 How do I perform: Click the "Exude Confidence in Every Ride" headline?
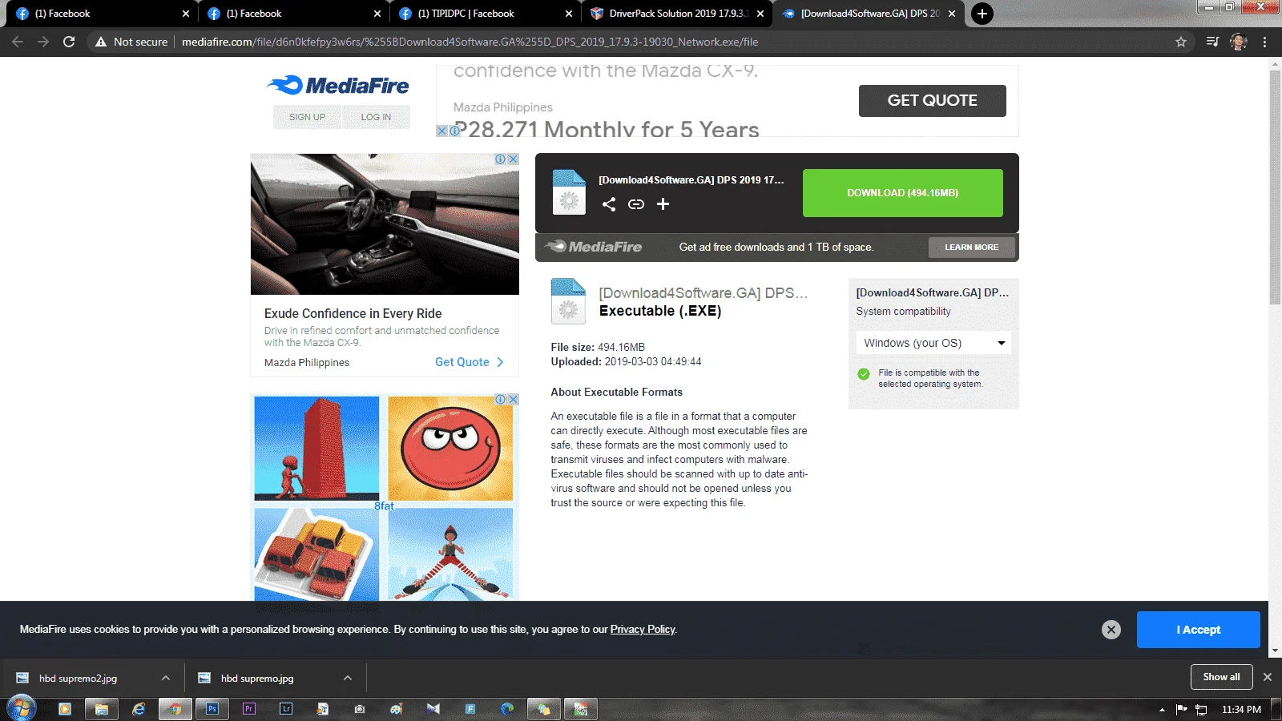pos(353,314)
